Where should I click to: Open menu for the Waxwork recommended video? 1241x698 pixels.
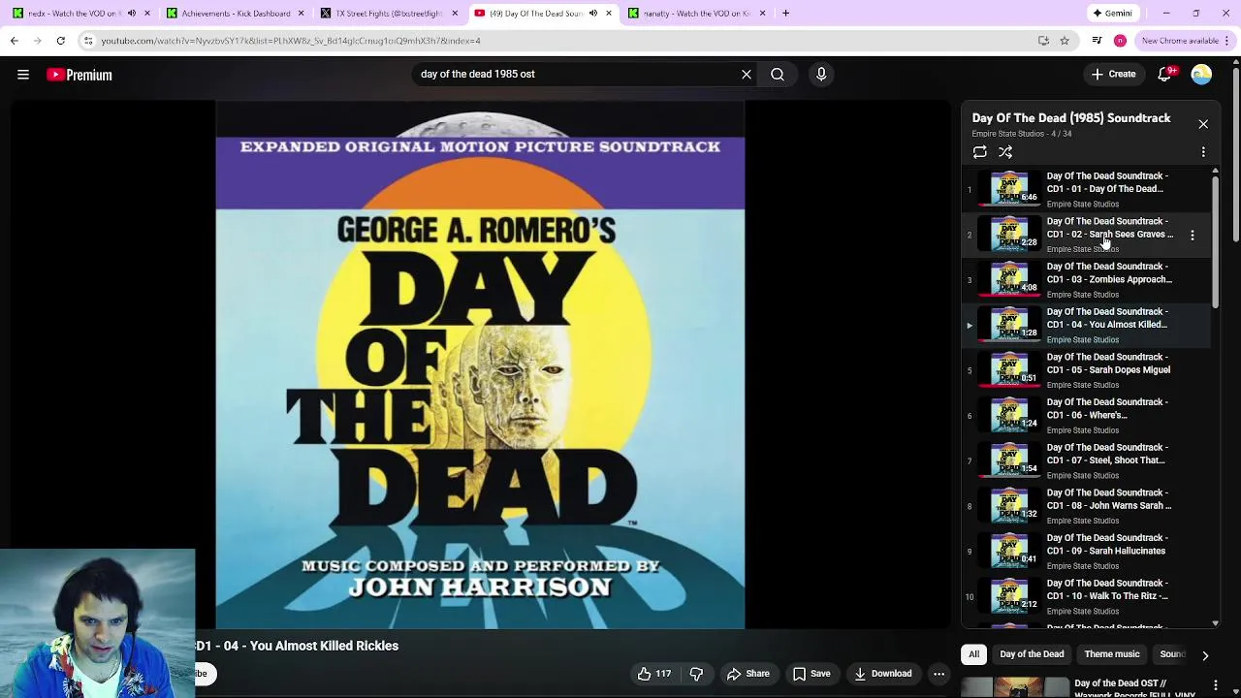pos(1216,686)
